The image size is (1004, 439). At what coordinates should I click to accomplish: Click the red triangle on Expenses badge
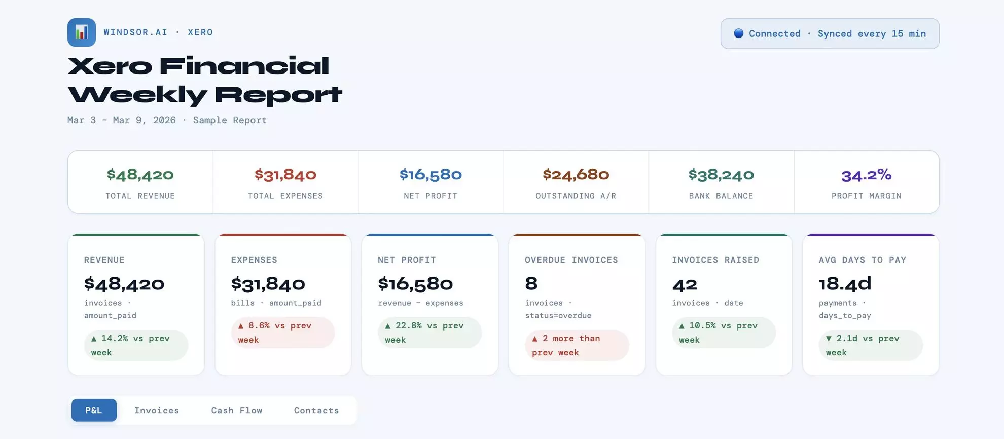coord(240,325)
